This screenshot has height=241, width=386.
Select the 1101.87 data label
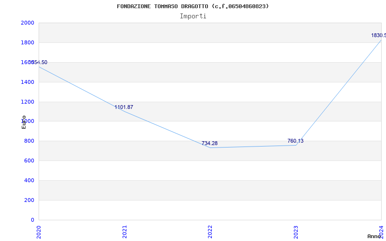coord(124,107)
